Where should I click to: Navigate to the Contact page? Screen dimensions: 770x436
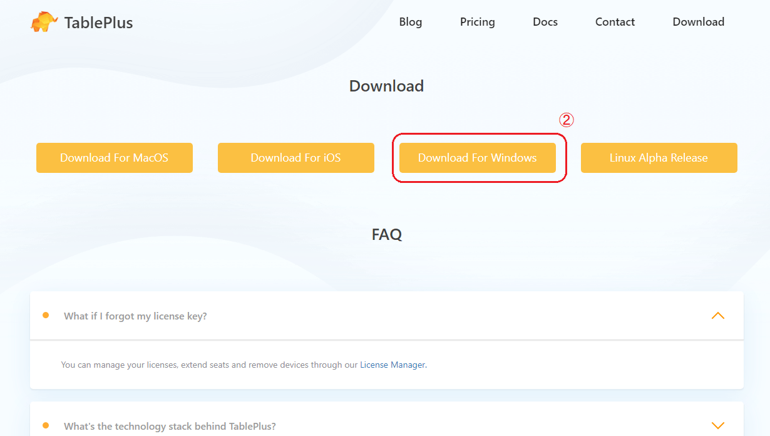615,22
